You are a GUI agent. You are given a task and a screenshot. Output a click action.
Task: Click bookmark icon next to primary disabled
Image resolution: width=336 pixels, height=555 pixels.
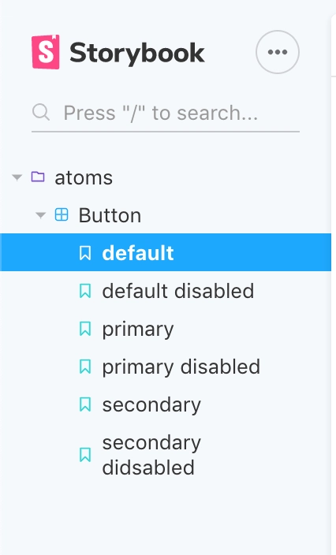[x=85, y=367]
